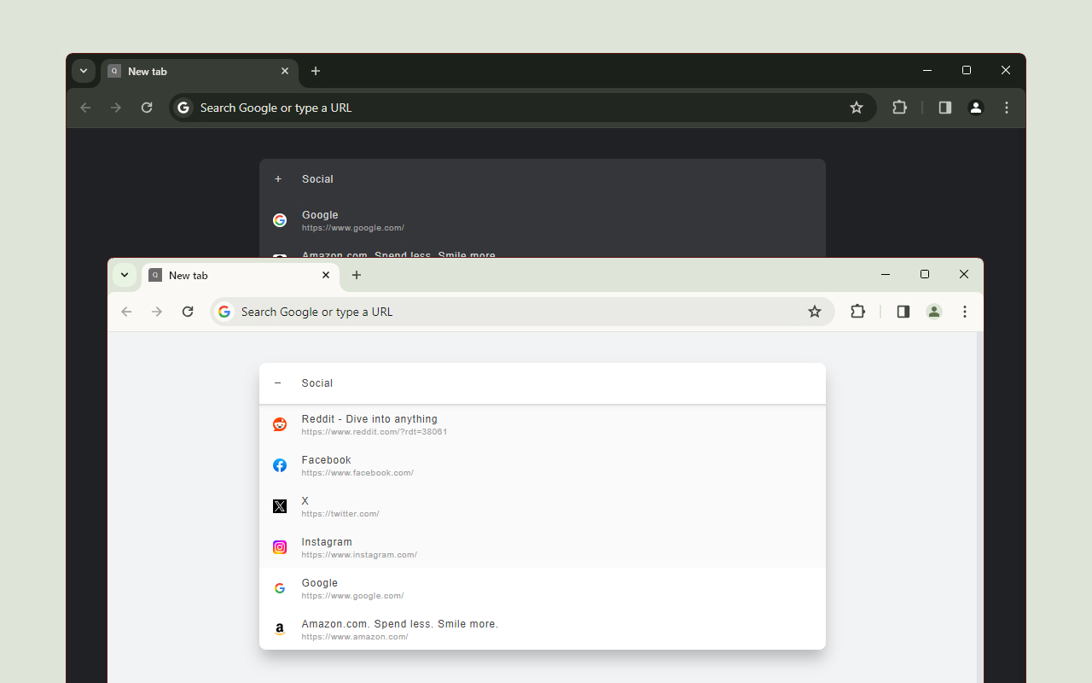Image resolution: width=1092 pixels, height=683 pixels.
Task: Open the Facebook bookmark
Action: click(x=326, y=465)
